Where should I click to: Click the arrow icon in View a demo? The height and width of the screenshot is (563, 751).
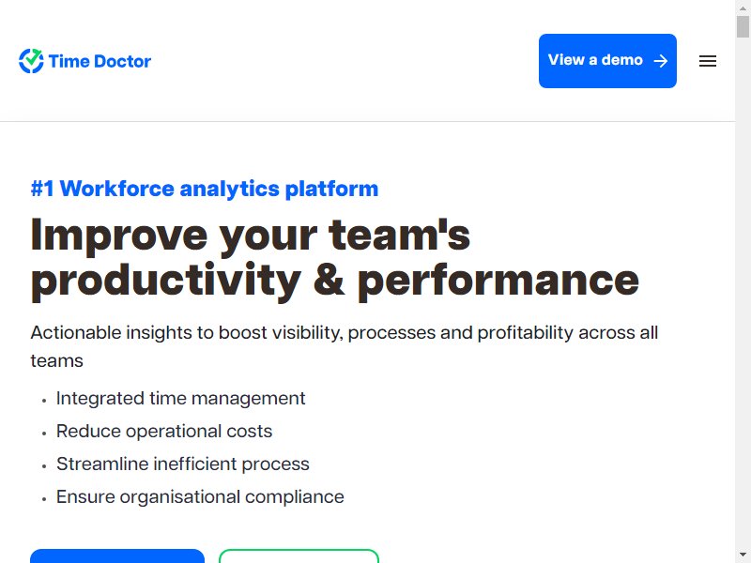click(x=661, y=61)
